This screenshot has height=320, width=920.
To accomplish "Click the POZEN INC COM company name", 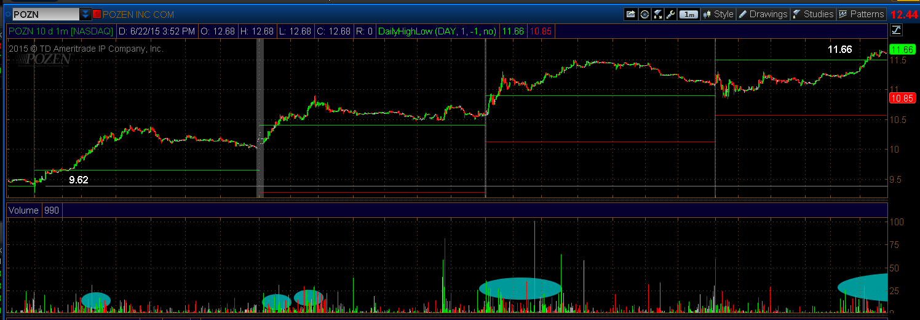I will (138, 14).
